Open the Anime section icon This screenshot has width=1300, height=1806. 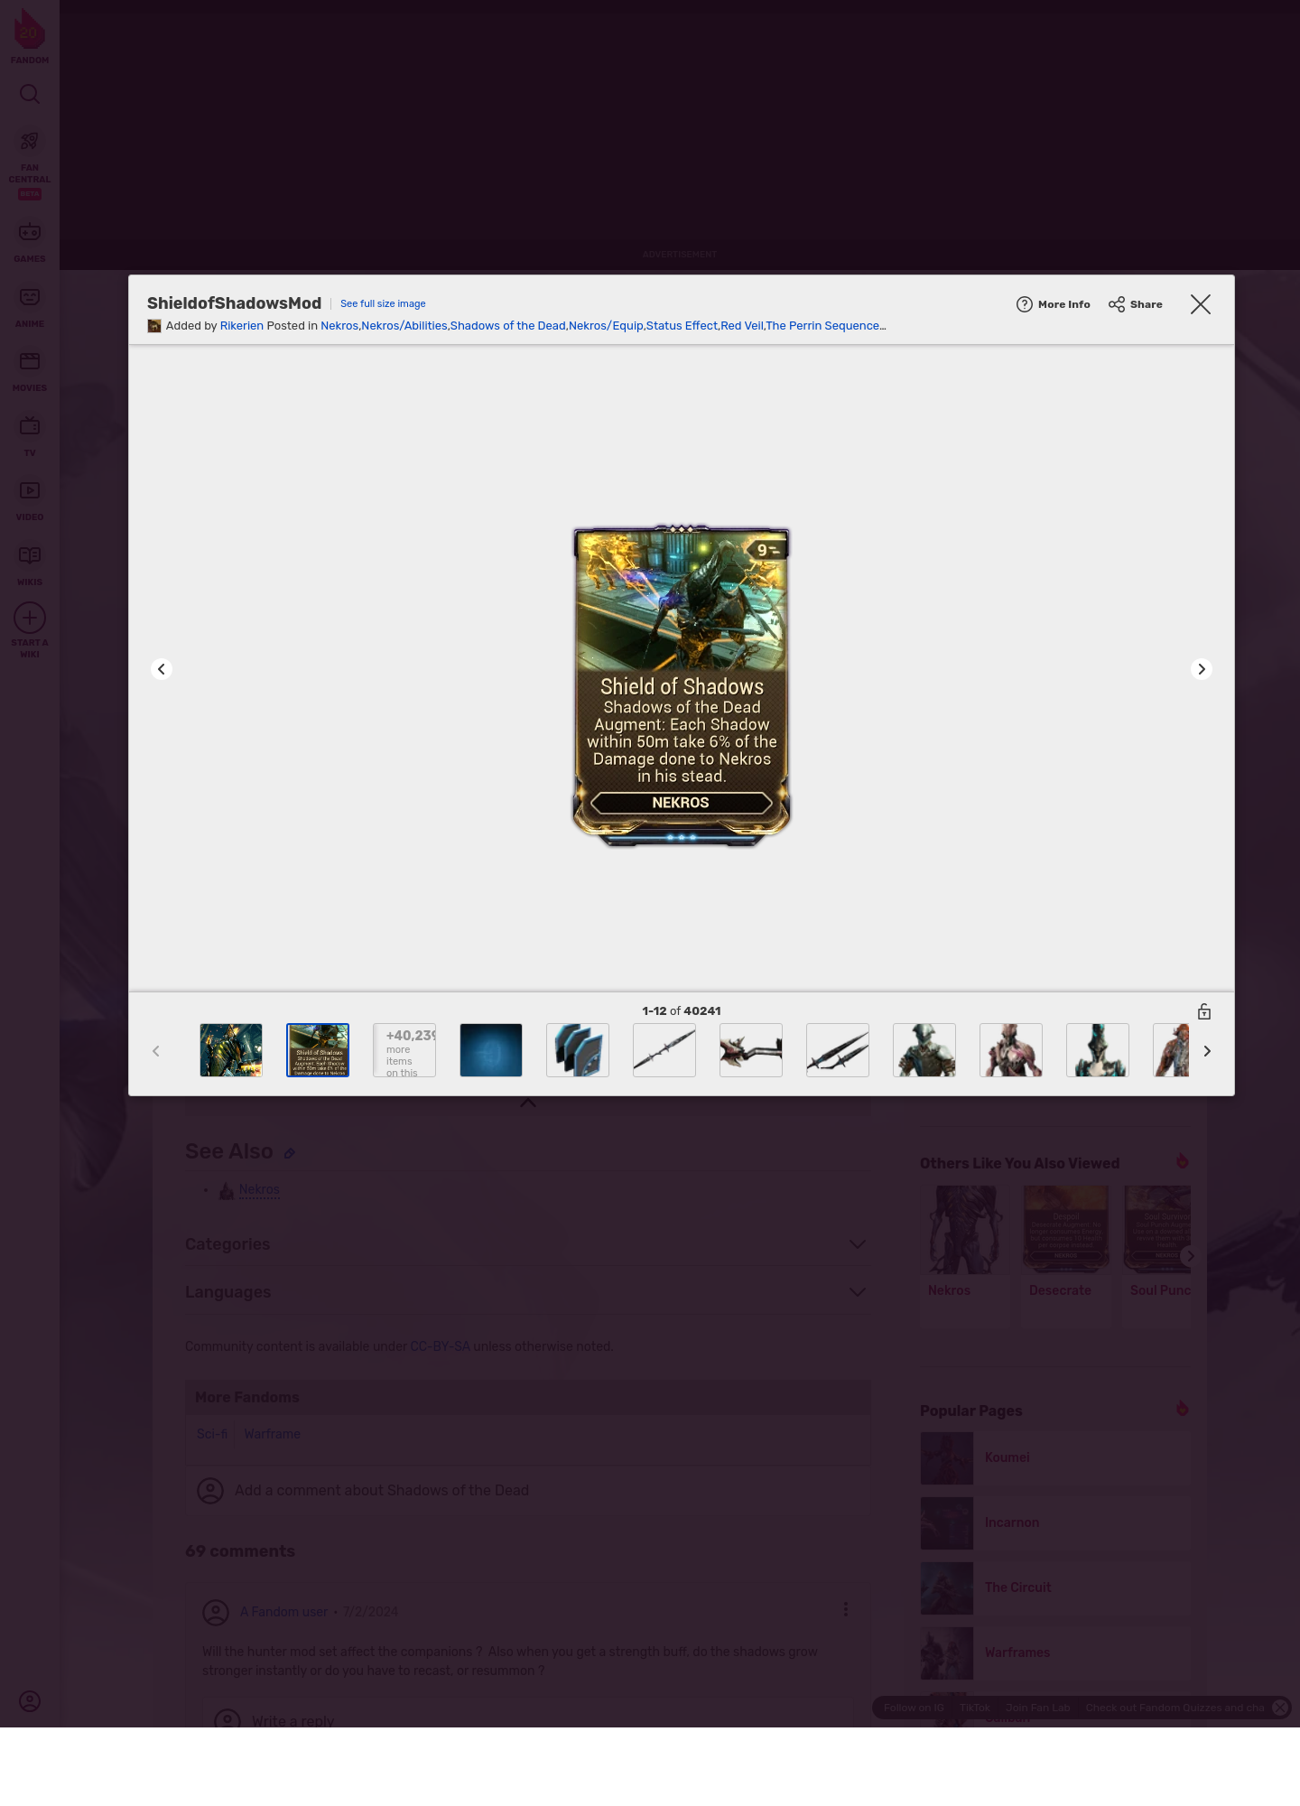tap(30, 307)
